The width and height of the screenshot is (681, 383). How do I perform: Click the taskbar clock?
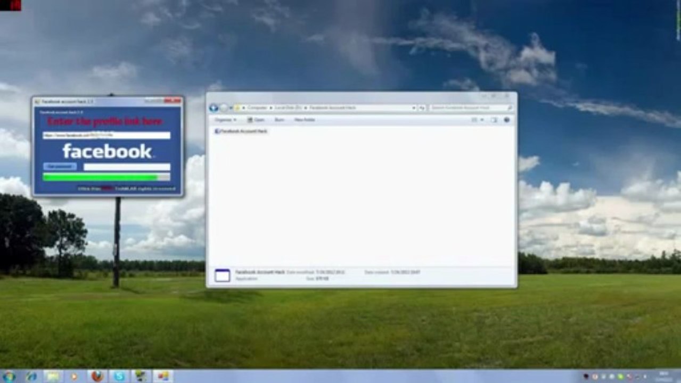664,376
